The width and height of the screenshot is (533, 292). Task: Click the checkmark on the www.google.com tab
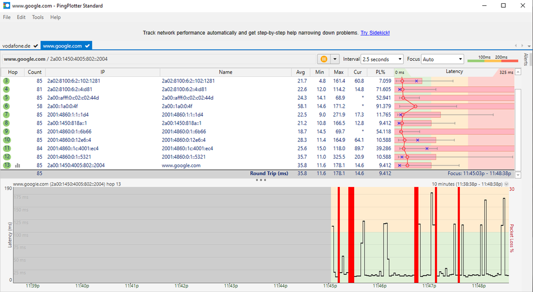click(x=87, y=46)
